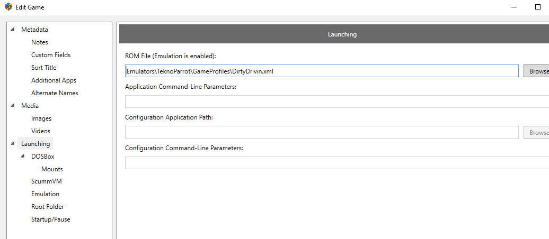The width and height of the screenshot is (549, 239).
Task: Open Additional Apps section
Action: 54,80
